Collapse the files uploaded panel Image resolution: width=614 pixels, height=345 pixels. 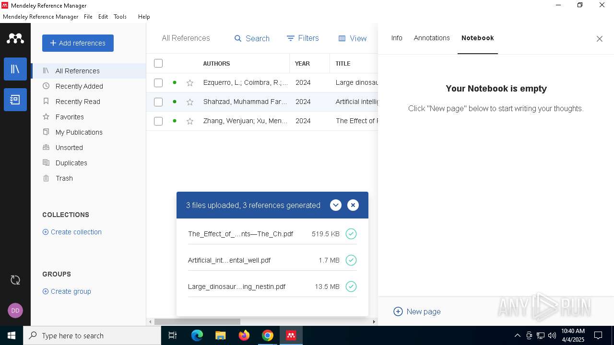click(336, 205)
